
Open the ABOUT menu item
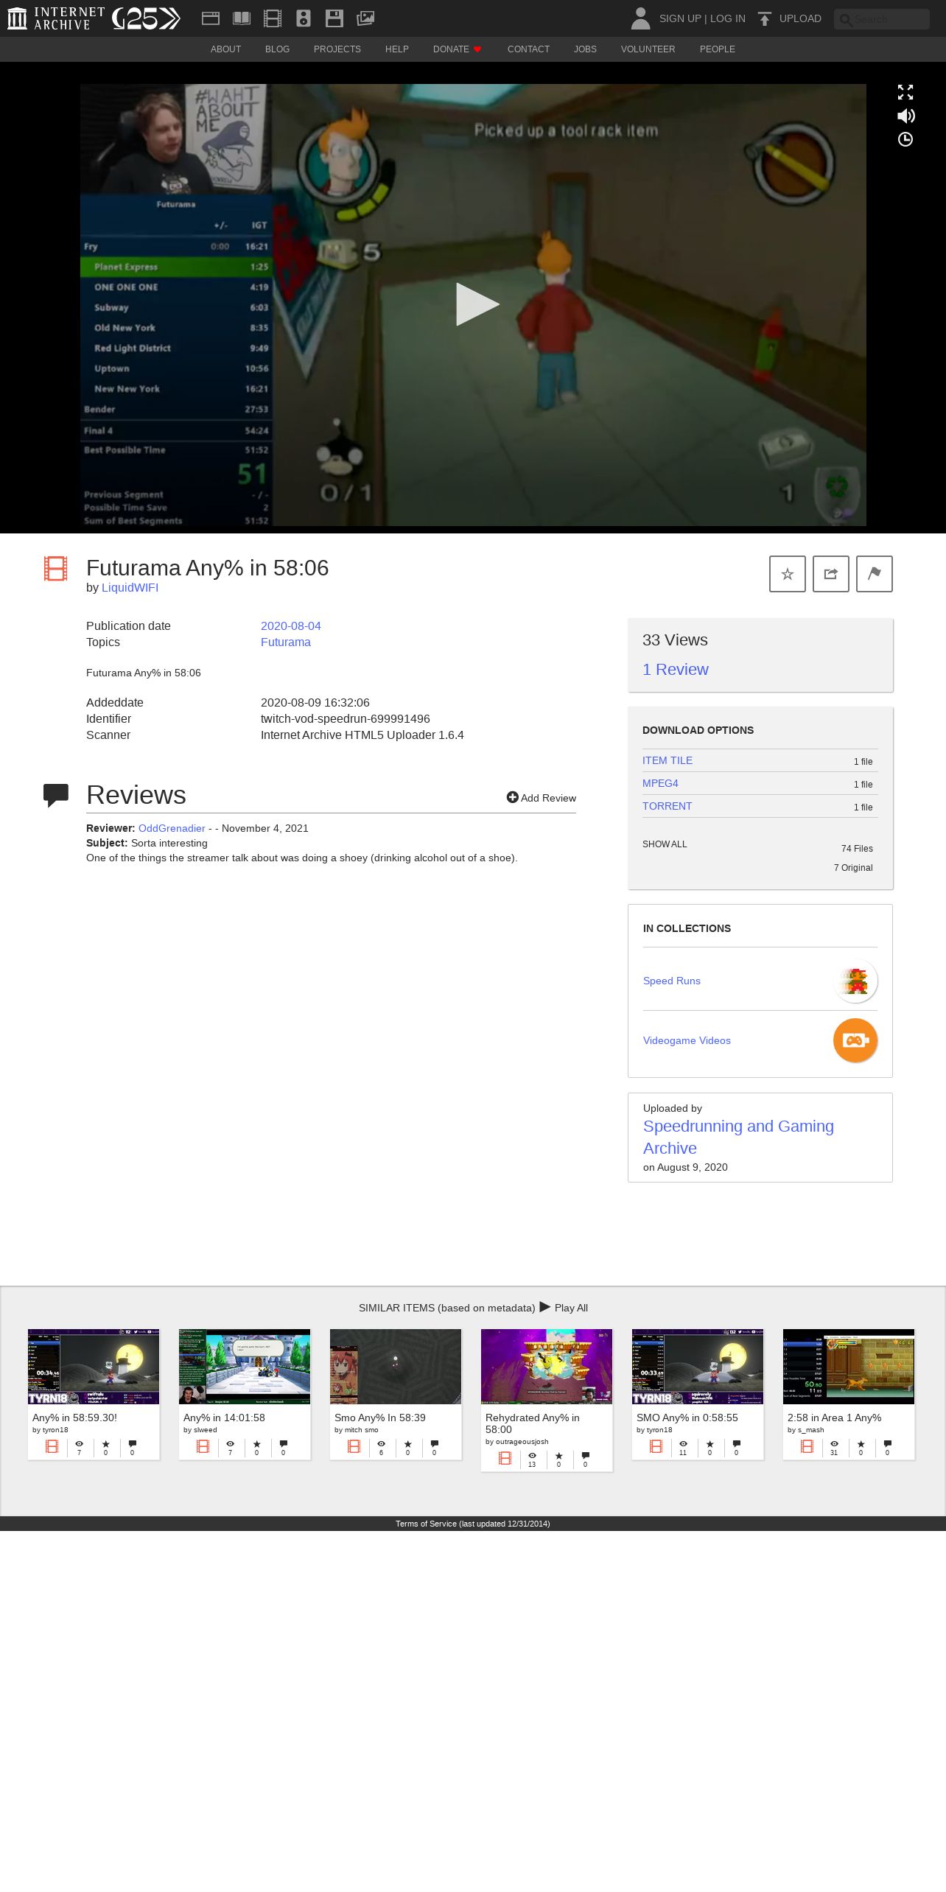point(225,49)
